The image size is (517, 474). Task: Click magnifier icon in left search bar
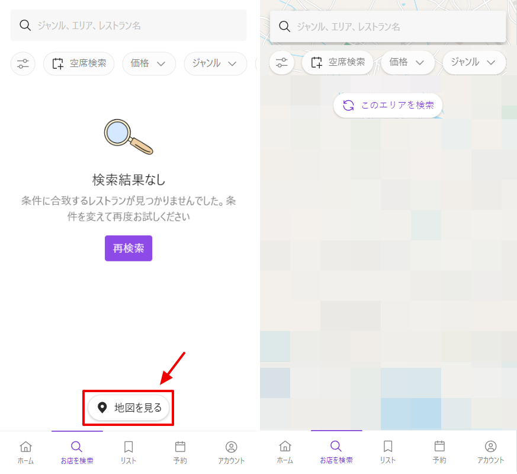[x=25, y=26]
